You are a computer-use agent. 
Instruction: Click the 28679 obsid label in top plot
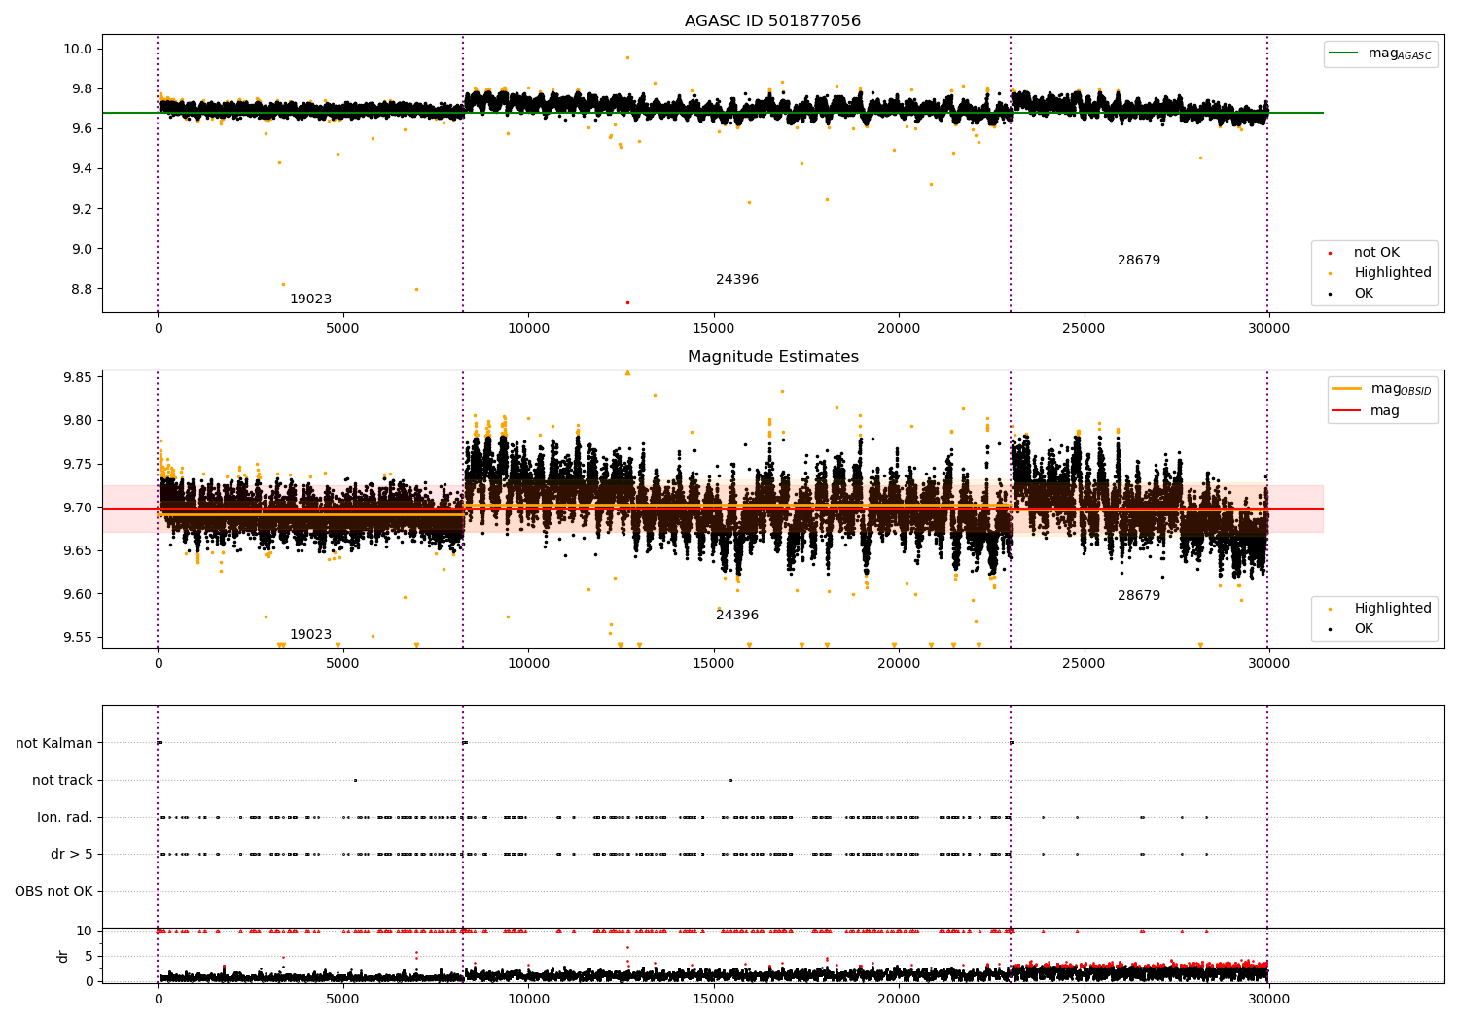pos(1139,261)
